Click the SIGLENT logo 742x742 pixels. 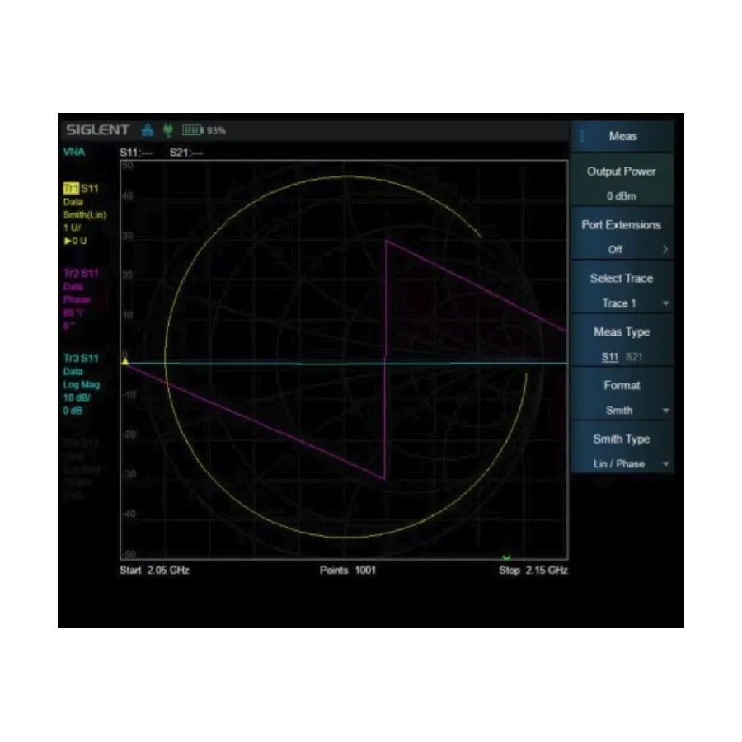pos(97,129)
